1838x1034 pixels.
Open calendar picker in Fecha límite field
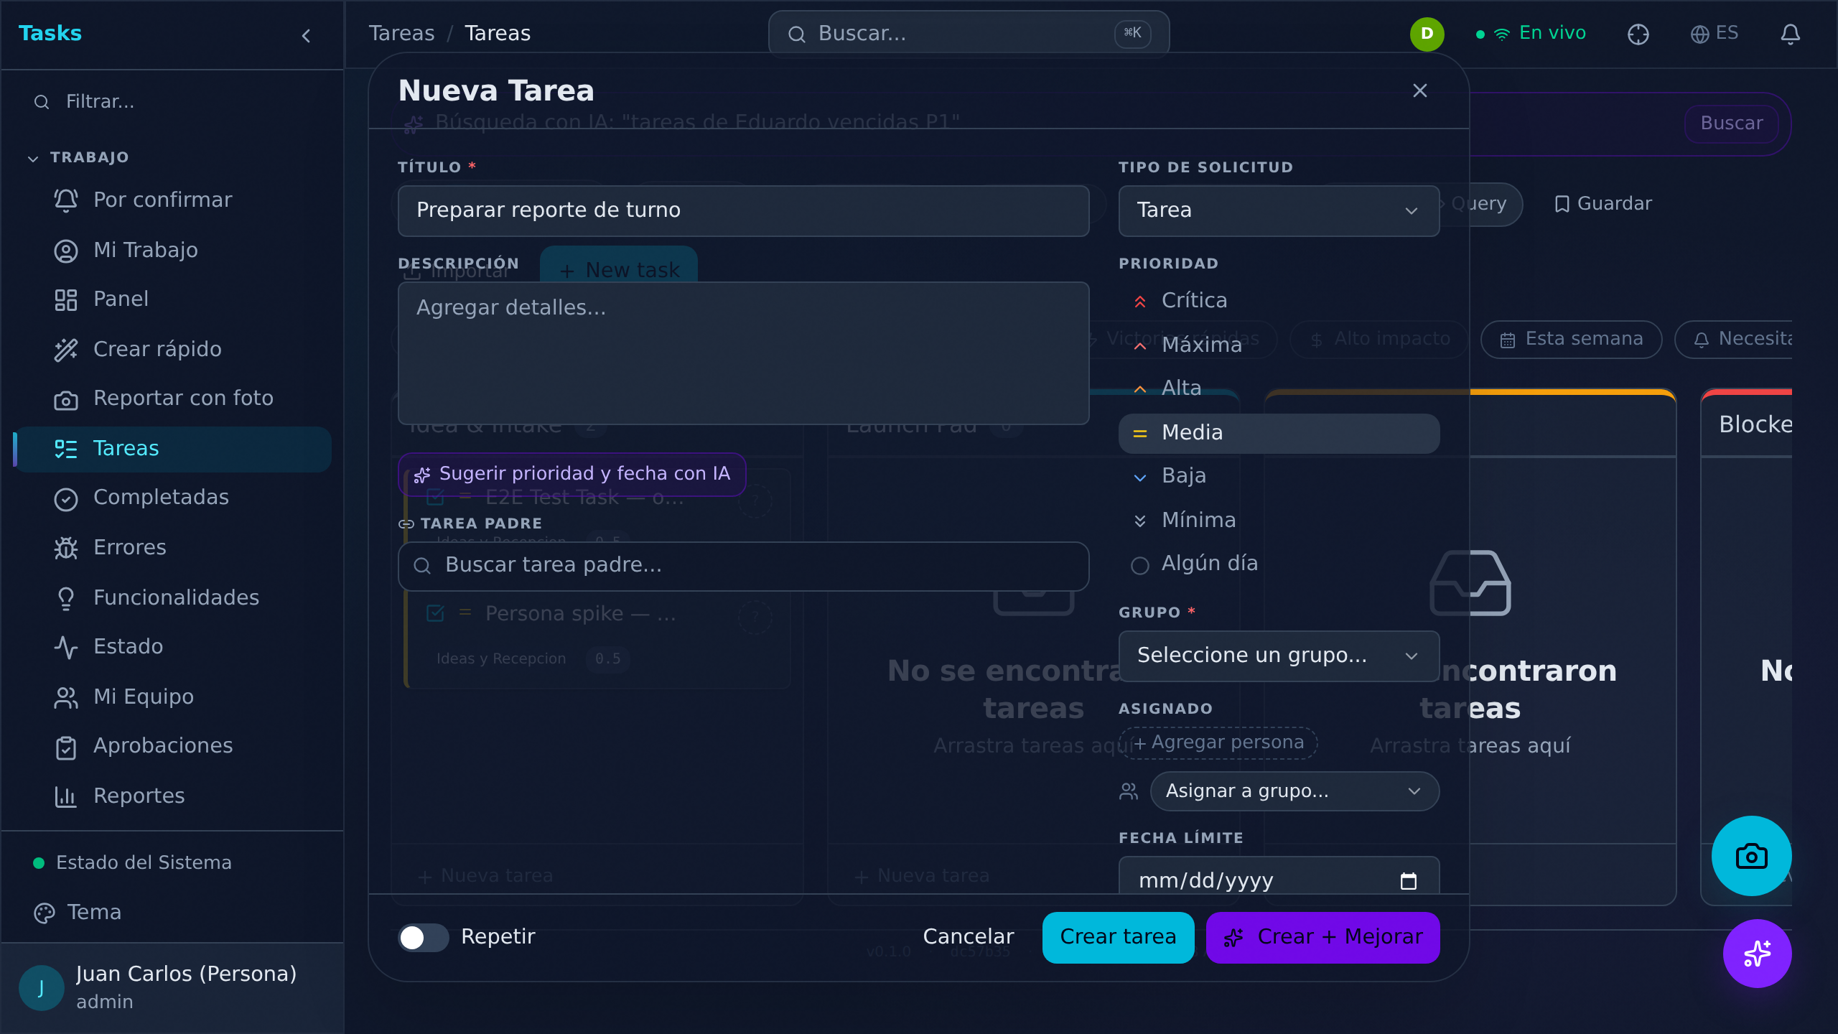coord(1409,881)
